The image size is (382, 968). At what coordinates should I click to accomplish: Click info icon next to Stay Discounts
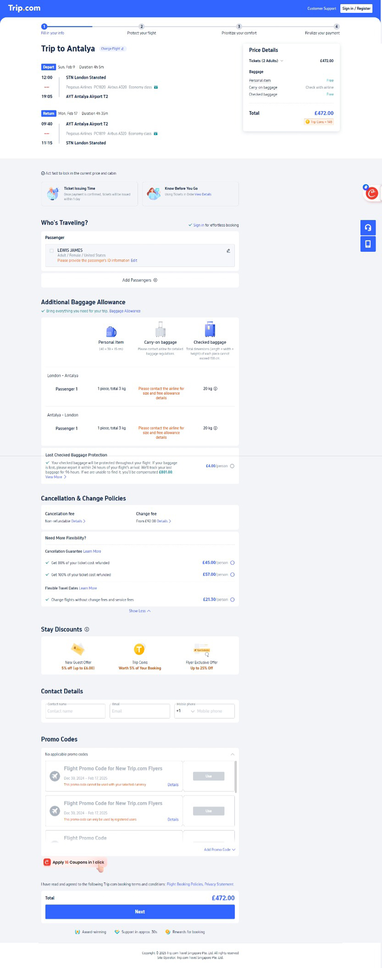(87, 629)
